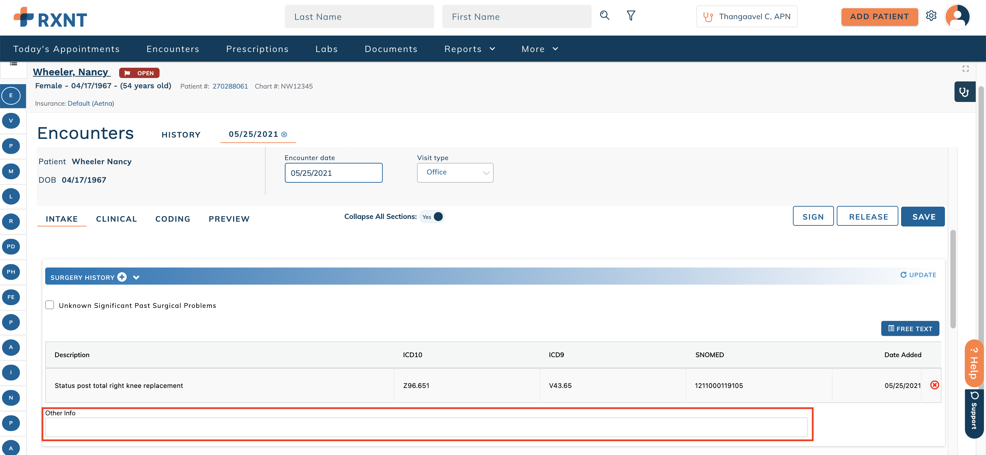
Task: Expand the patient view to fullscreen
Action: [965, 68]
